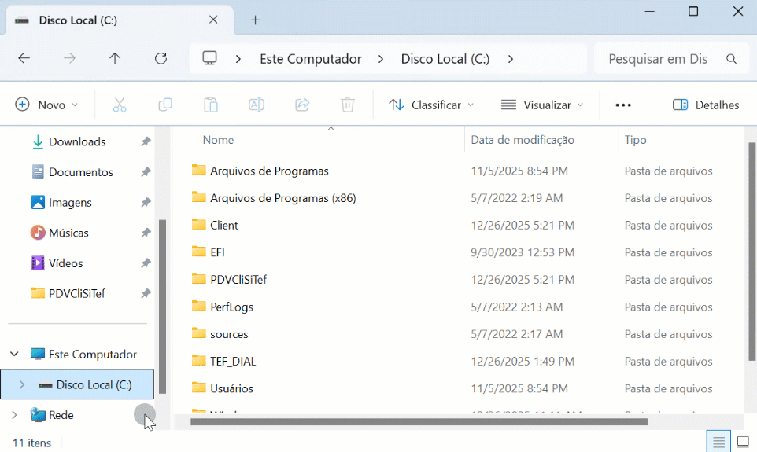
Task: Unpin Downloads using its pin icon
Action: pyautogui.click(x=146, y=141)
